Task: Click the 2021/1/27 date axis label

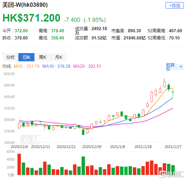Action: tap(173, 147)
